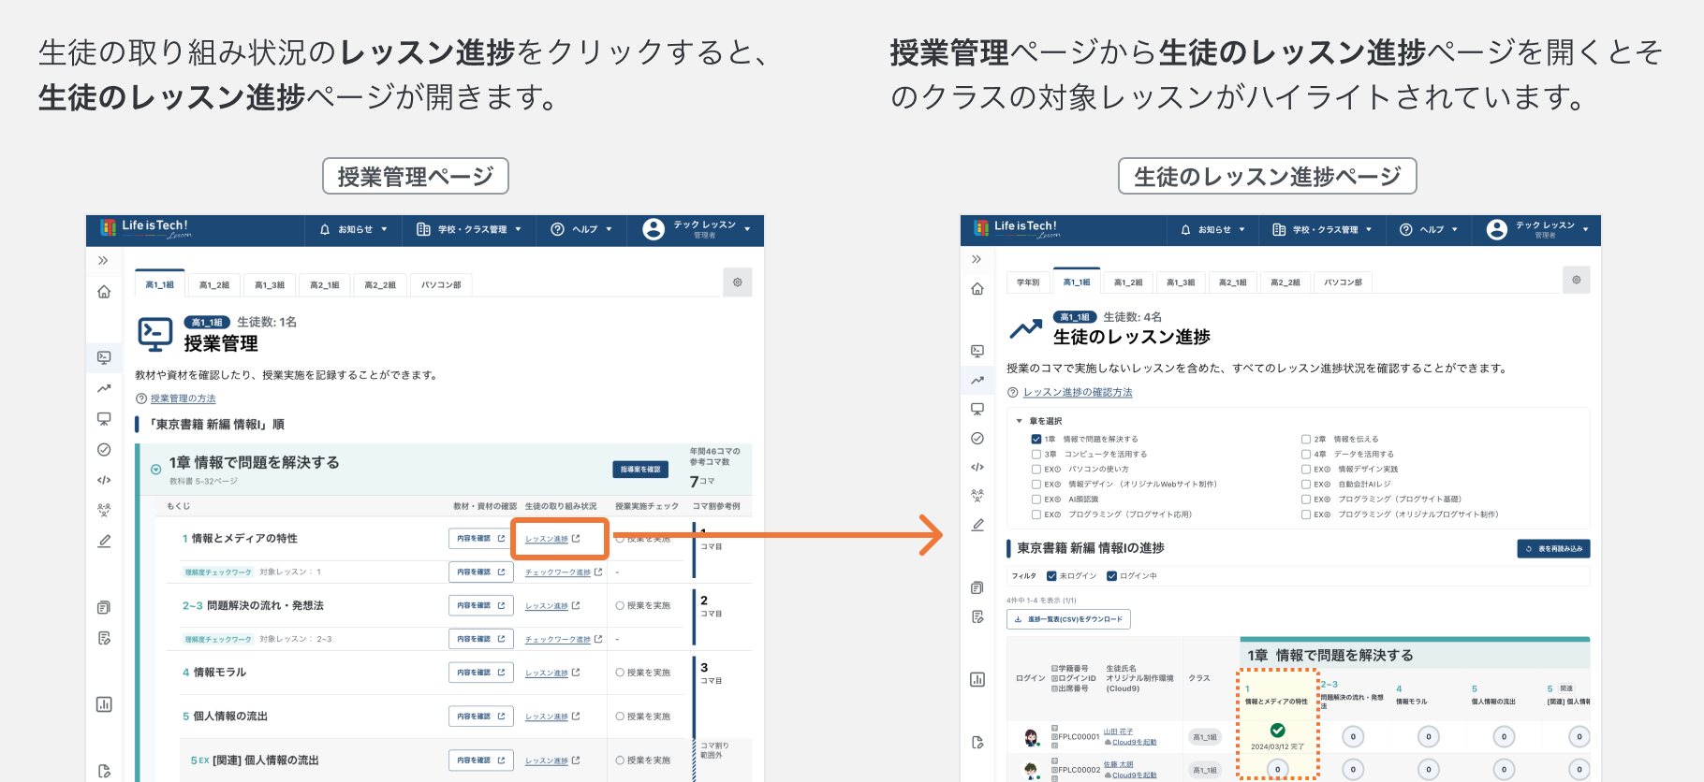
Task: Click the 指導案を確認 button
Action: click(640, 470)
